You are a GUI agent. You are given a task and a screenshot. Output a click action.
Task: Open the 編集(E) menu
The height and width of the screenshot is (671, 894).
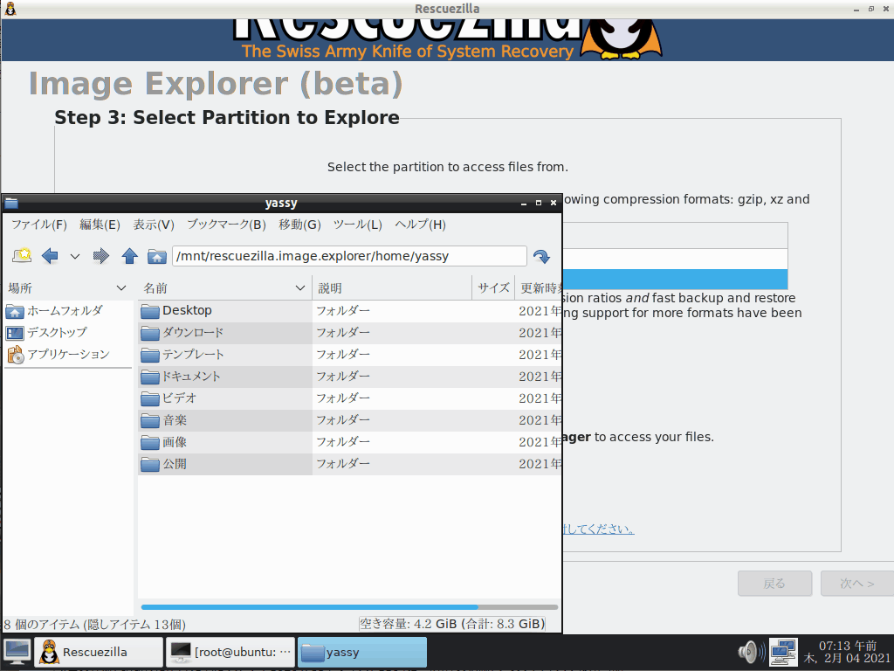coord(100,225)
